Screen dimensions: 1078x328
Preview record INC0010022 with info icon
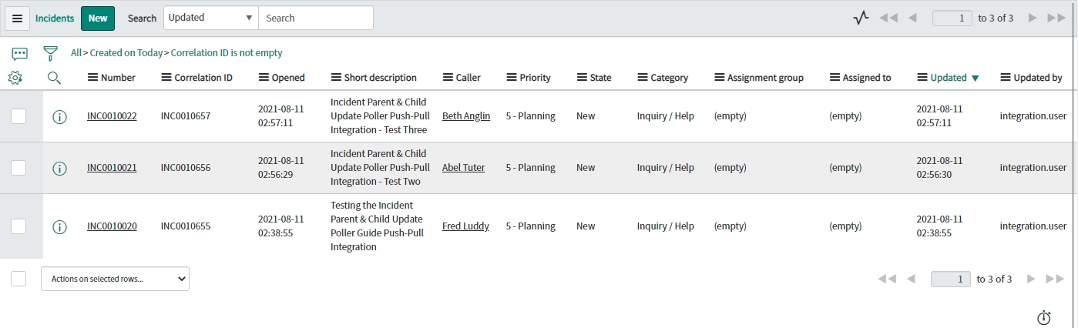pyautogui.click(x=59, y=117)
